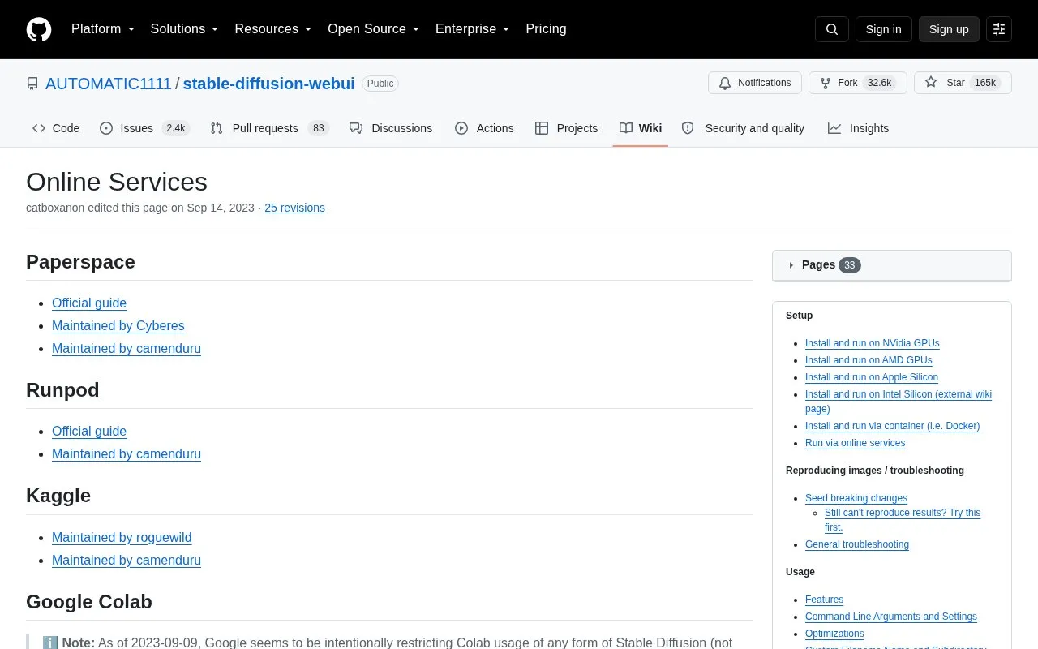Viewport: 1038px width, 649px height.
Task: Switch to the Actions tab
Action: coord(484,128)
